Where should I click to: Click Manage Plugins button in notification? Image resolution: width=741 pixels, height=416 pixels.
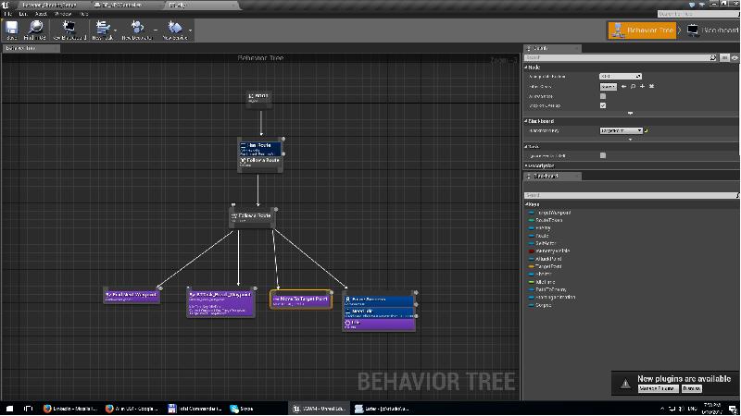coord(658,389)
